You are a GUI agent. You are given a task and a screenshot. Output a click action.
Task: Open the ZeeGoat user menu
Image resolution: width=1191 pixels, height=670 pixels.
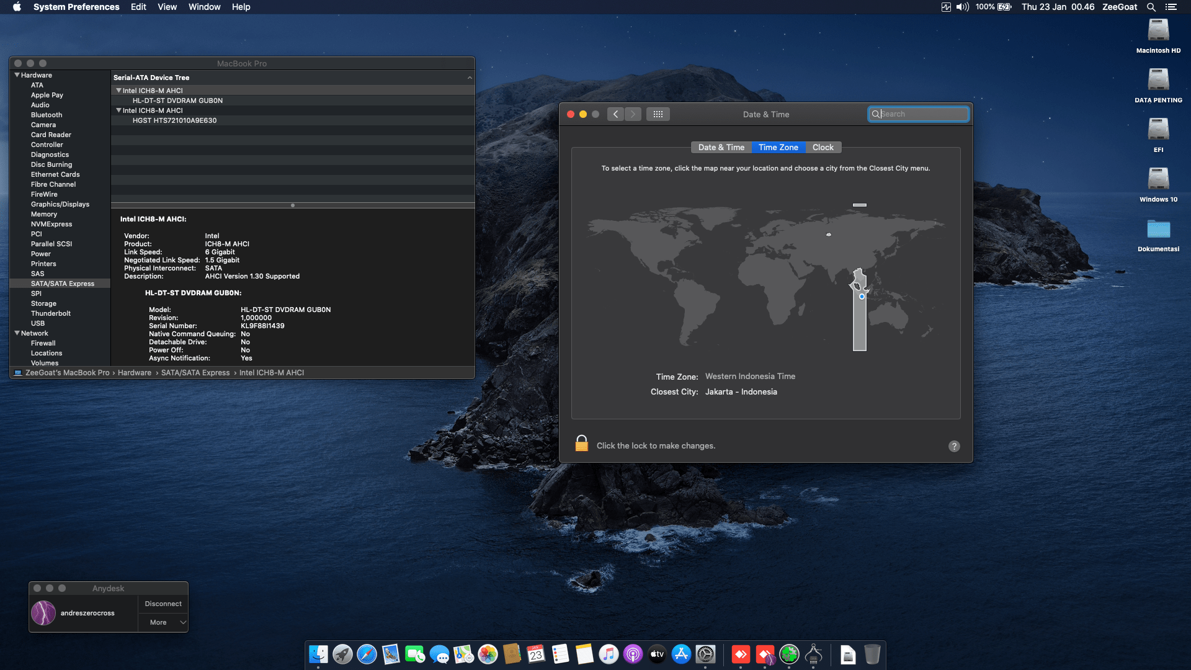coord(1119,7)
